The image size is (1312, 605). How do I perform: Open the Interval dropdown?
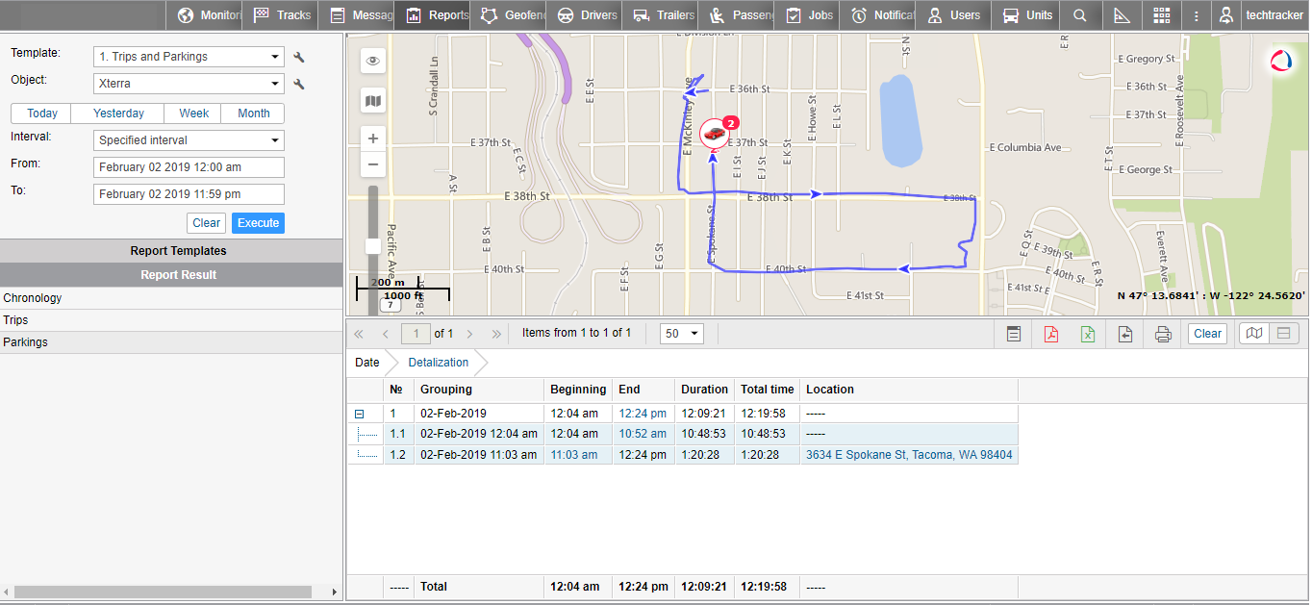click(189, 140)
